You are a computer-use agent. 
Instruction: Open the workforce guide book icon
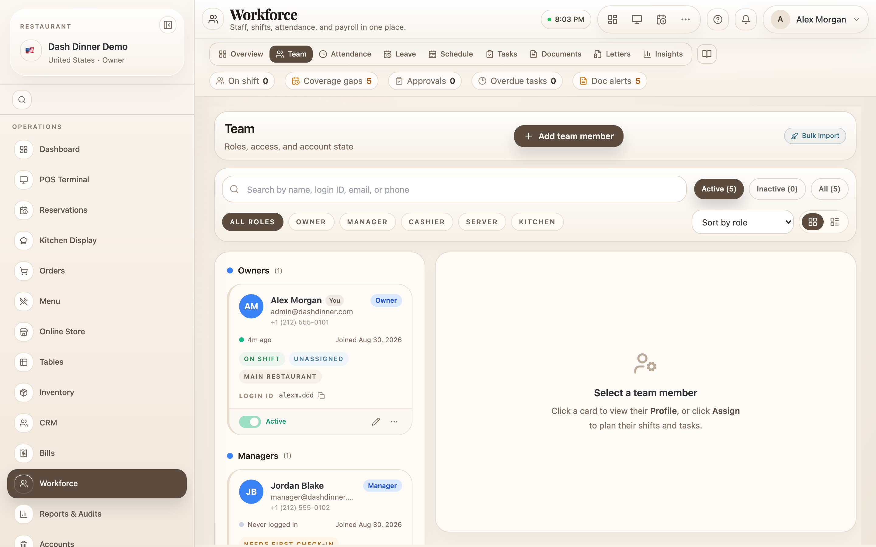(x=707, y=54)
